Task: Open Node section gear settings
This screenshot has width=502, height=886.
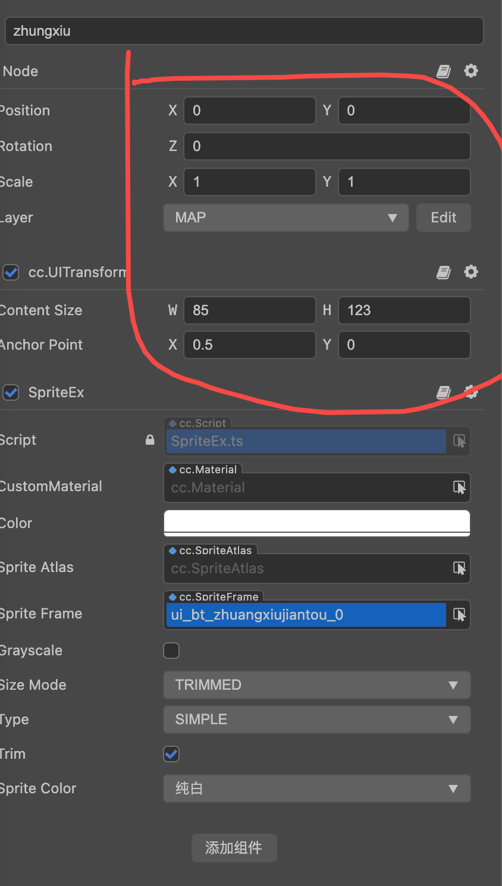Action: pos(471,71)
